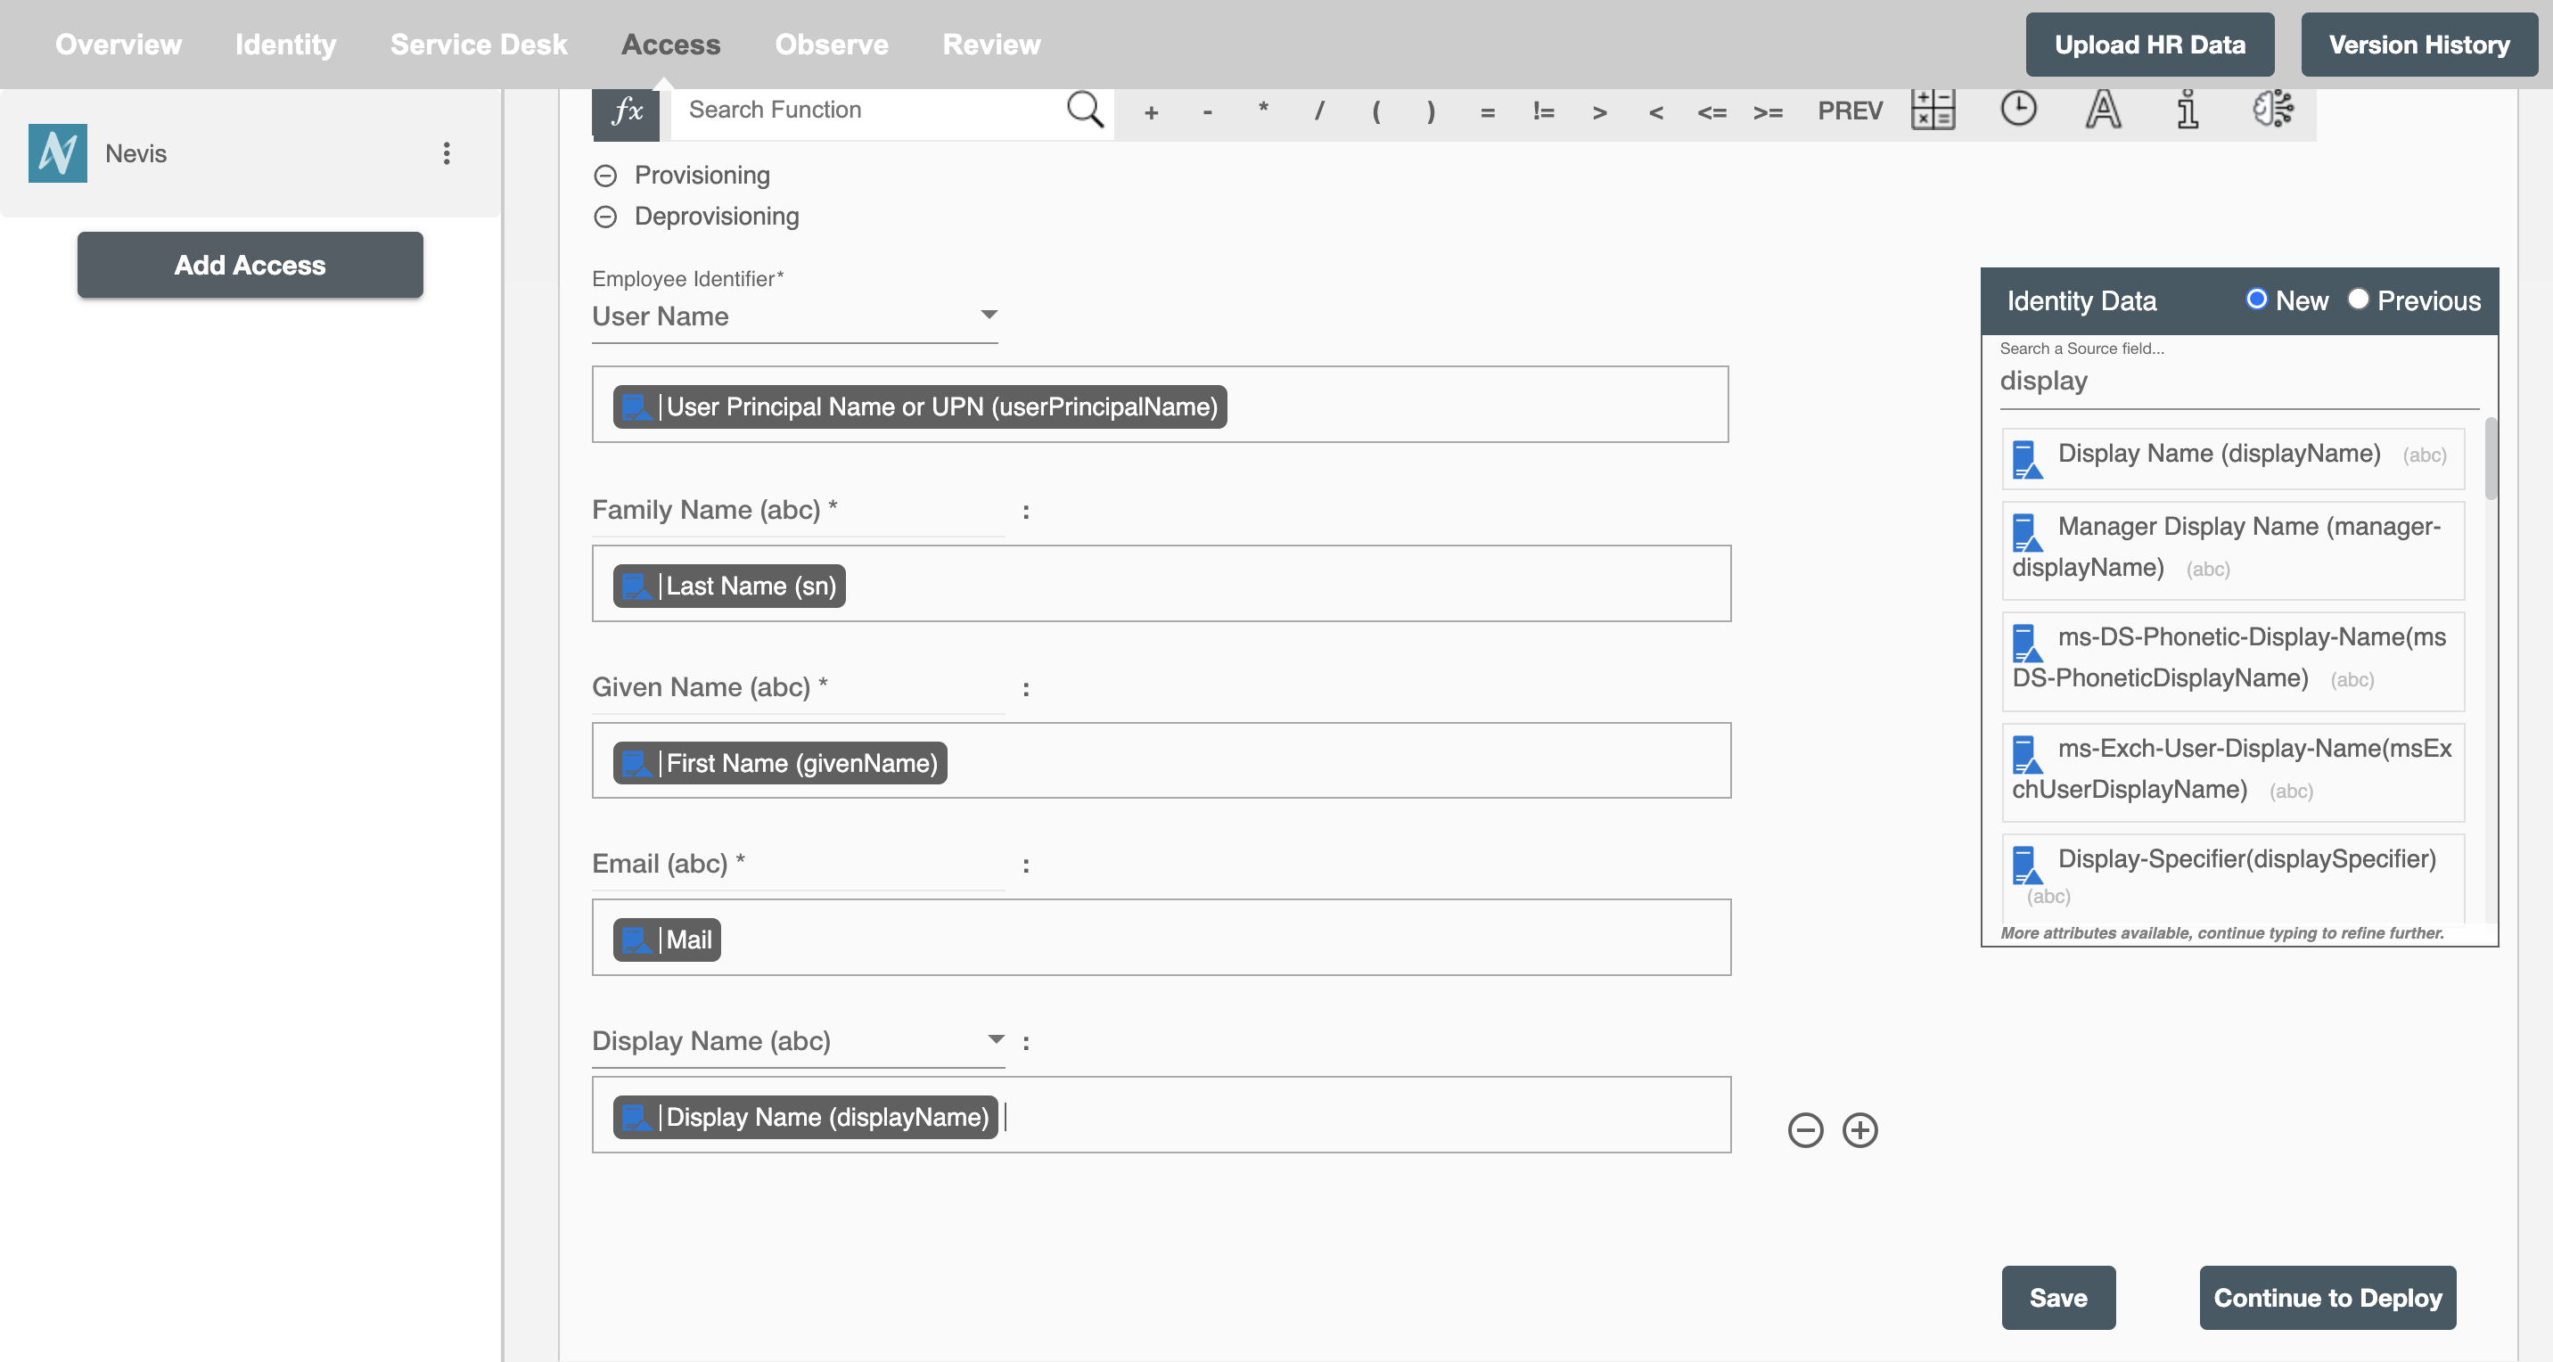This screenshot has width=2553, height=1362.
Task: Insert an opening parenthesis
Action: click(x=1375, y=111)
